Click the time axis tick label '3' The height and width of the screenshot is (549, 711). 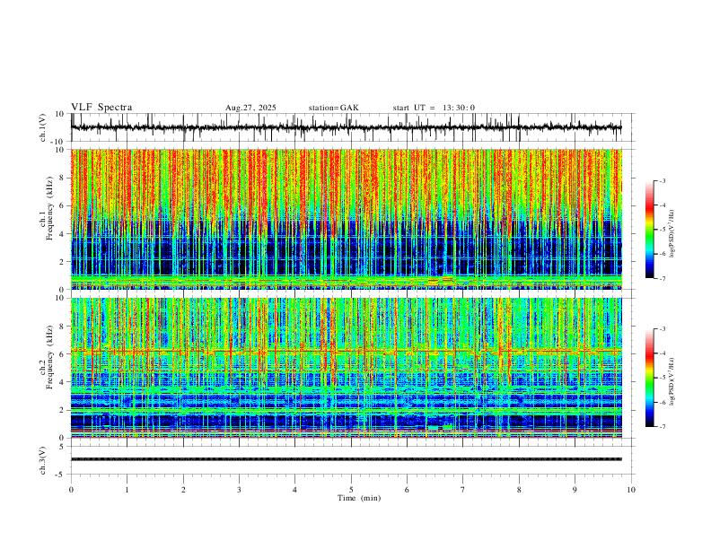click(x=239, y=490)
